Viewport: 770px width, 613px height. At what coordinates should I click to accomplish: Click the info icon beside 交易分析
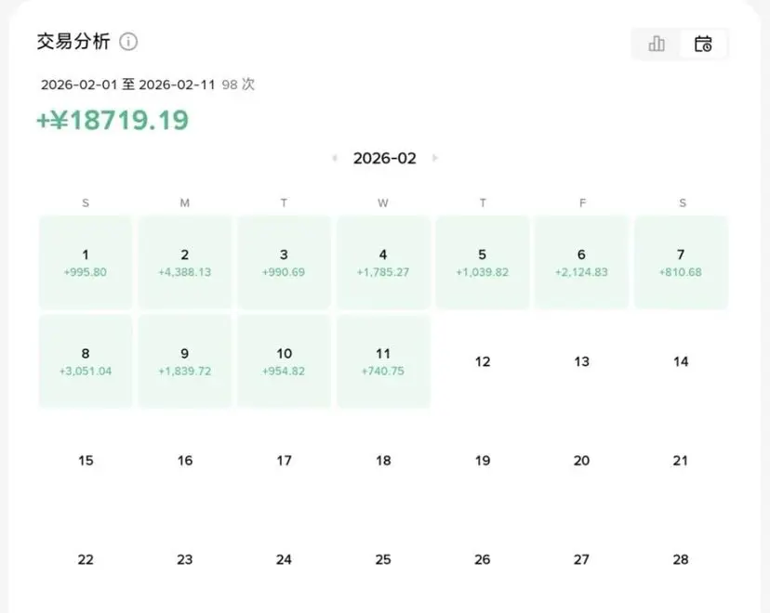click(x=129, y=42)
